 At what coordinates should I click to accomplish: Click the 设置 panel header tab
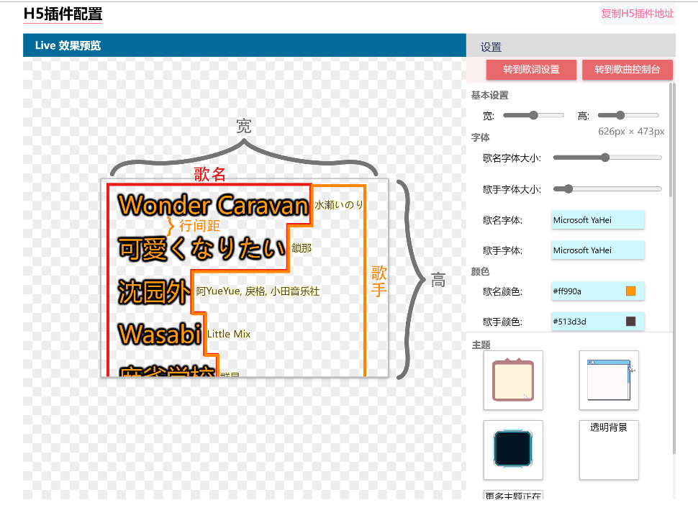[x=491, y=47]
